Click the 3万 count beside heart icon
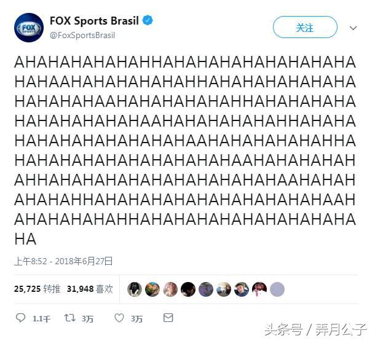 tap(136, 319)
